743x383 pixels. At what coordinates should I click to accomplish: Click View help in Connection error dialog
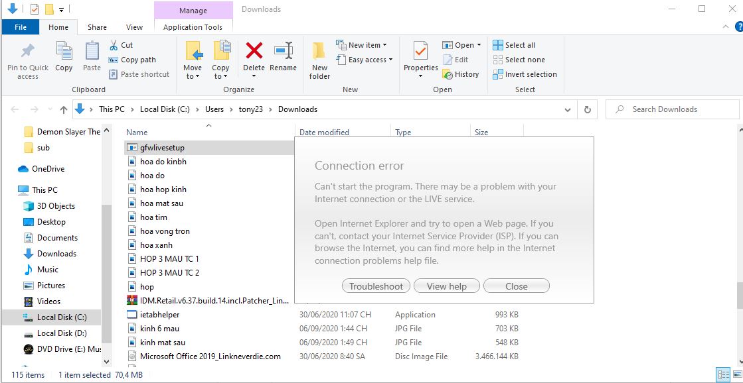(x=446, y=286)
